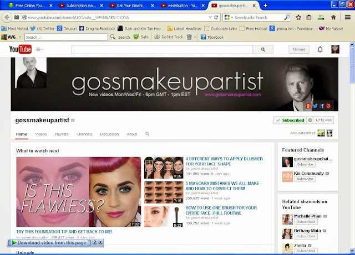Open YouTube notifications bell
The image size is (355, 255).
tap(320, 49)
